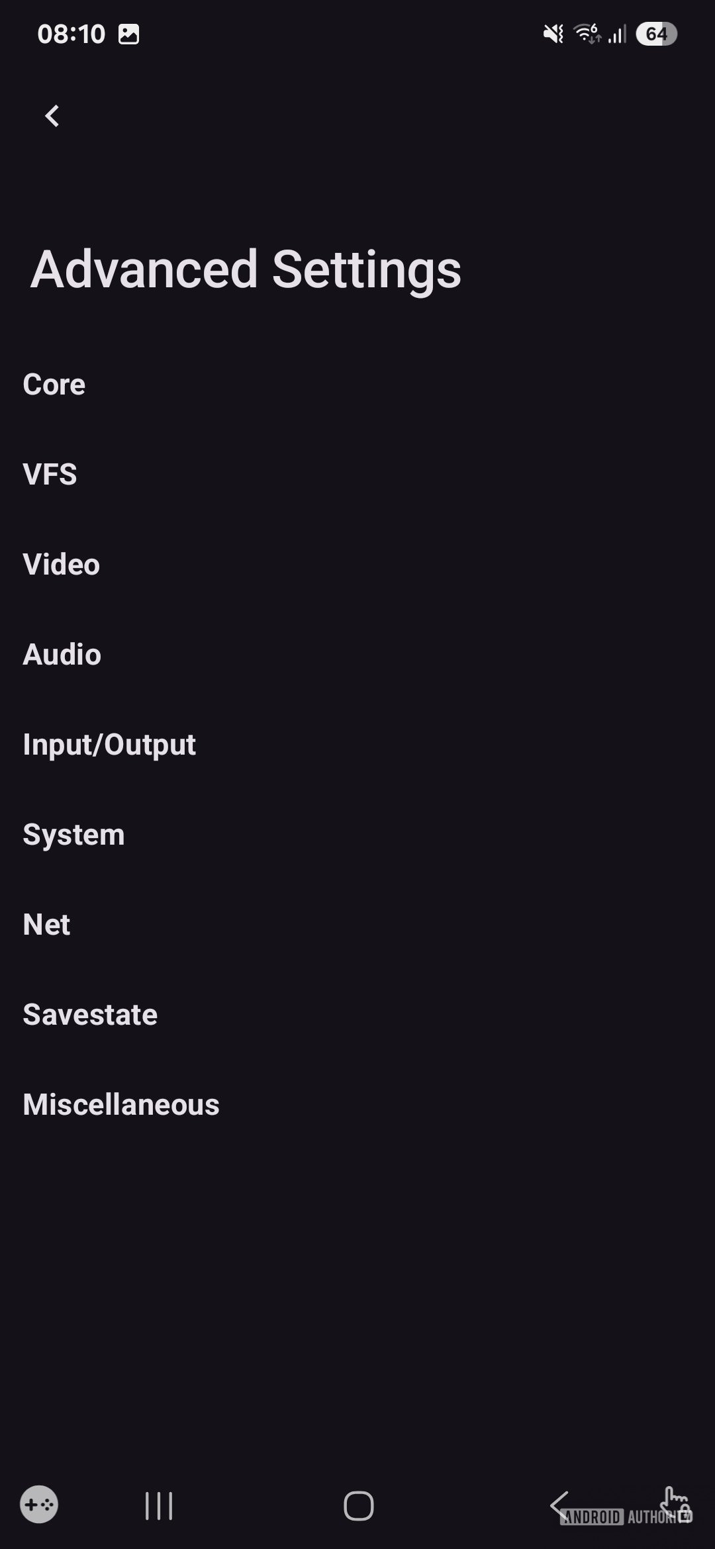The image size is (715, 1549).
Task: Open recent apps with three-line button
Action: pos(159,1506)
